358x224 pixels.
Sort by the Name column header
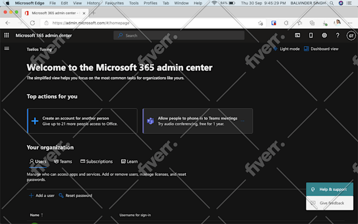pyautogui.click(x=36, y=215)
